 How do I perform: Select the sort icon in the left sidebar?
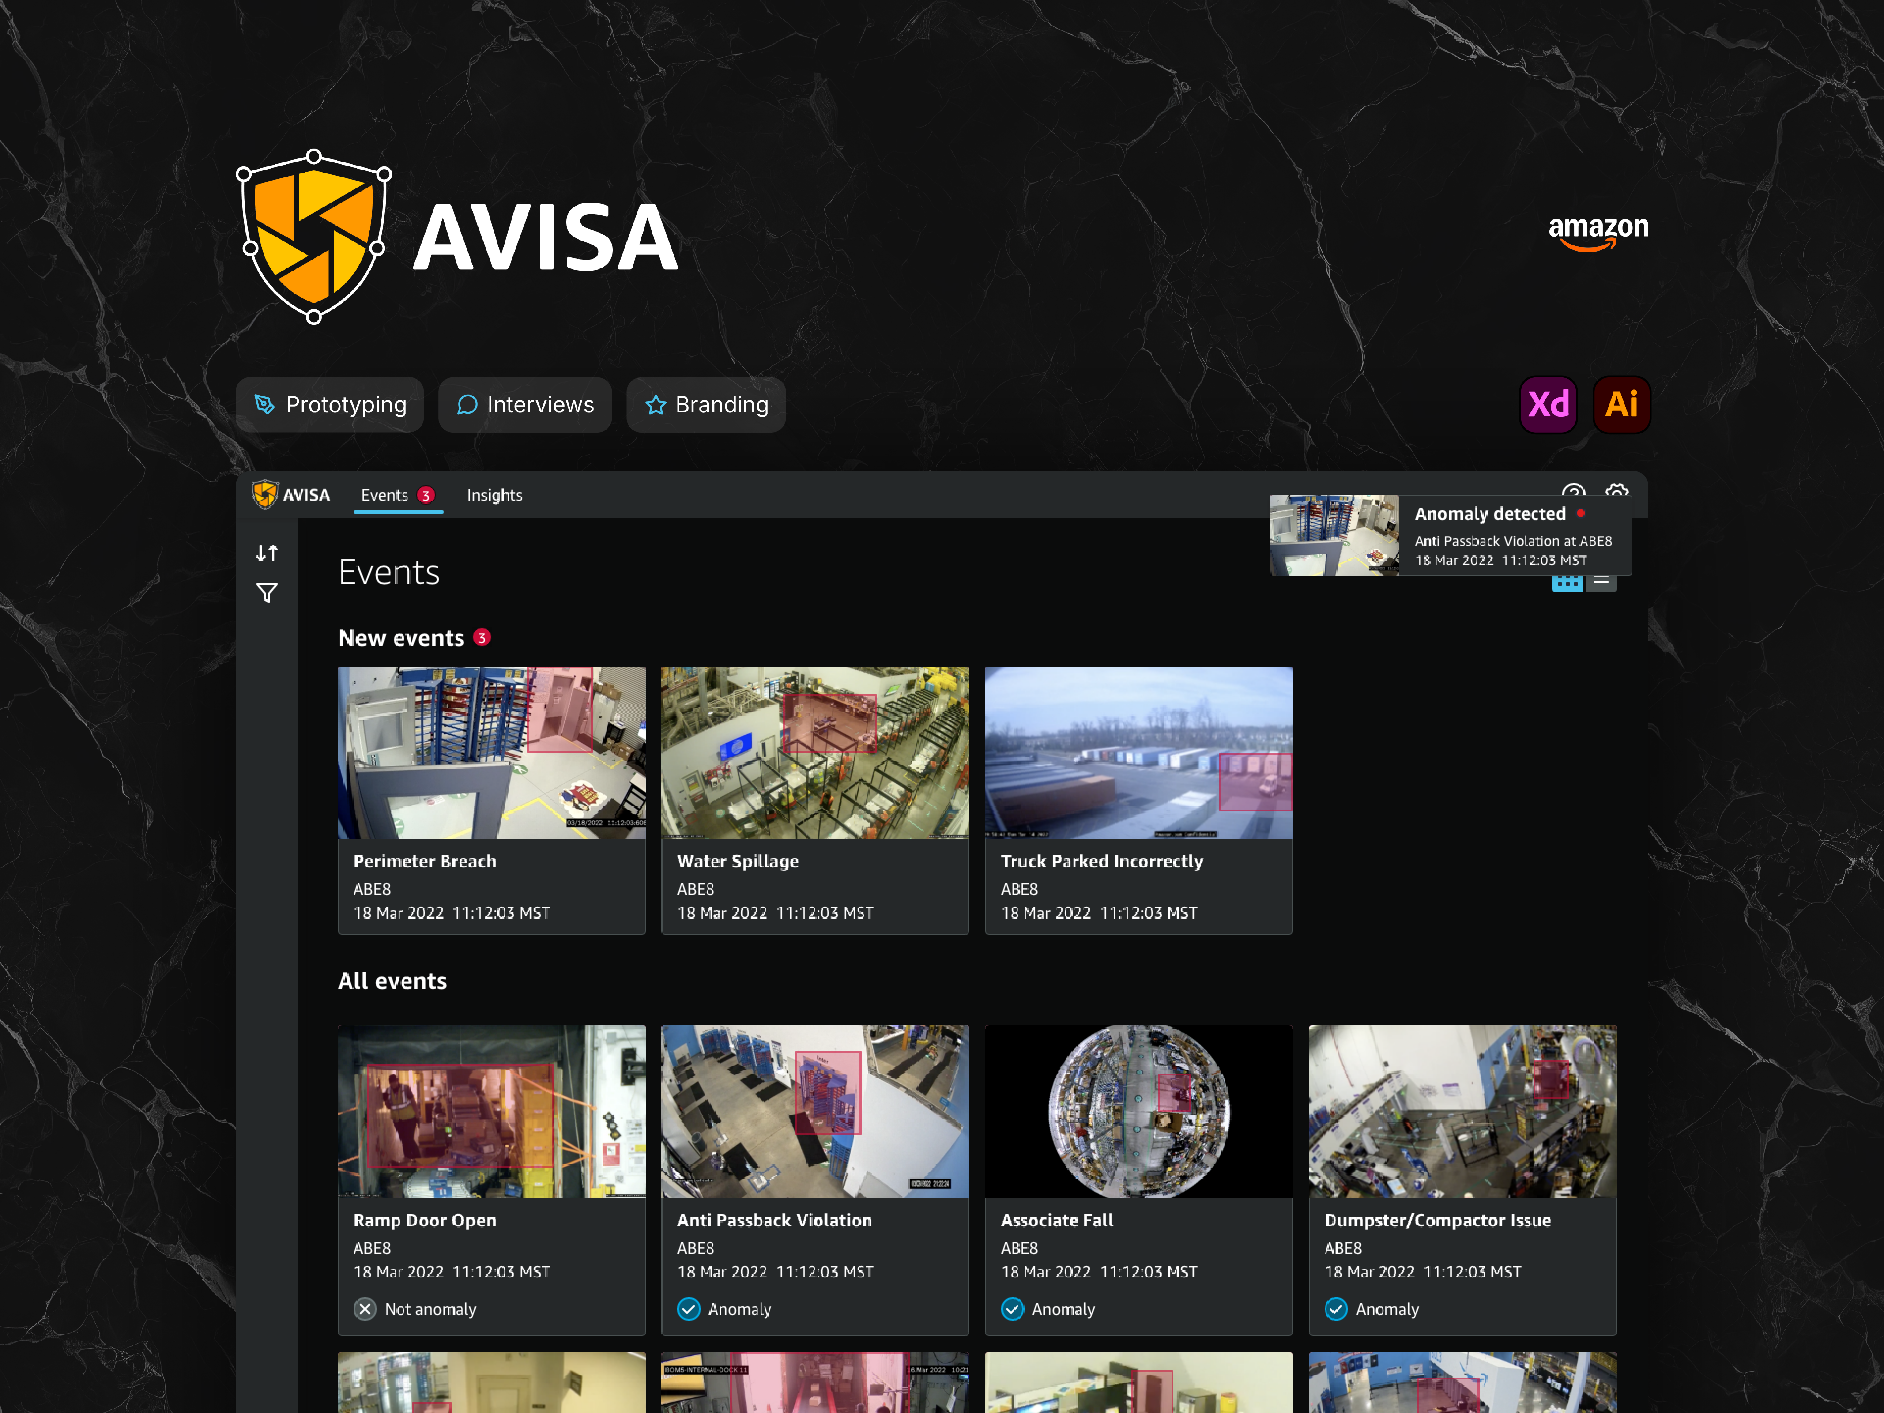point(267,553)
